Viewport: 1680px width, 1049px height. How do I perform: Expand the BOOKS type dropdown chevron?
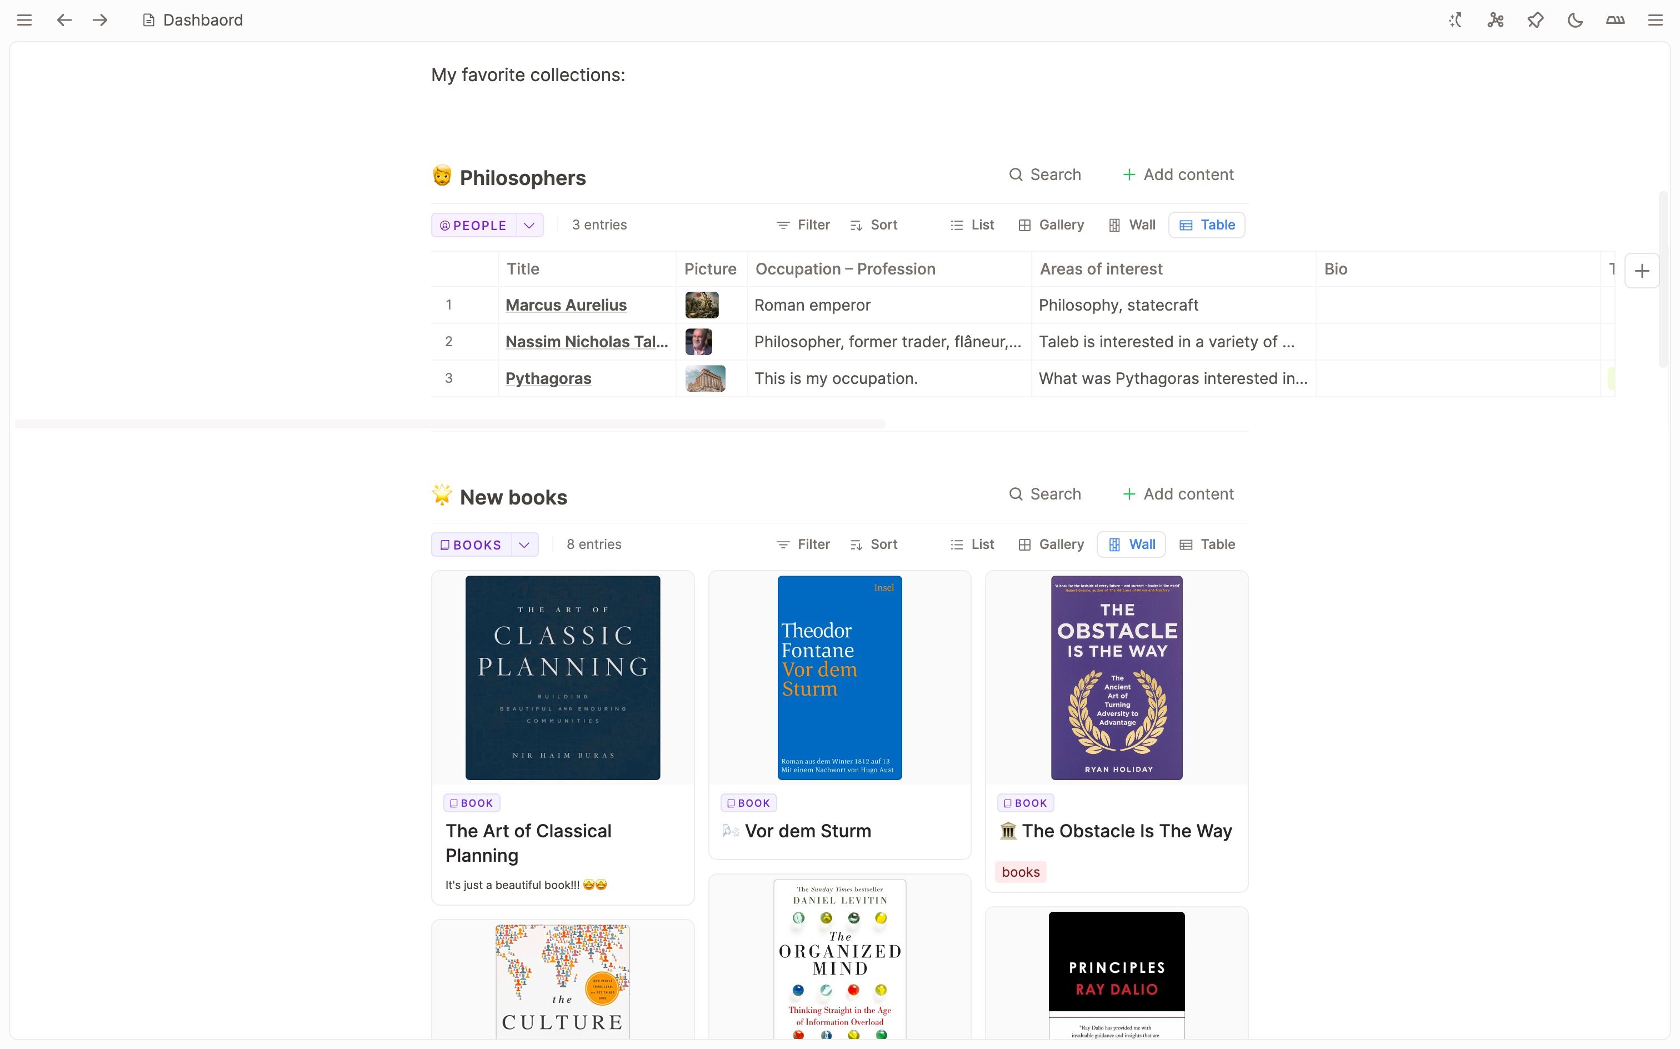524,545
